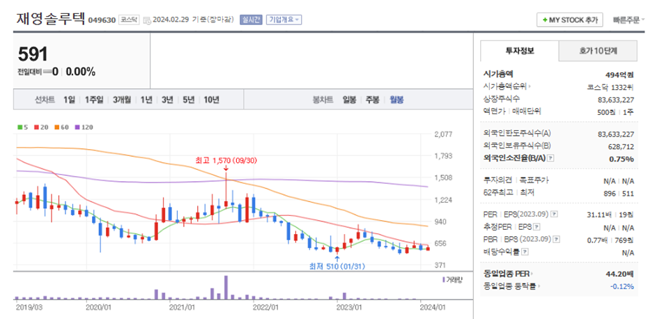Toggle the 실시간 realtime button
The image size is (655, 319).
(x=251, y=20)
